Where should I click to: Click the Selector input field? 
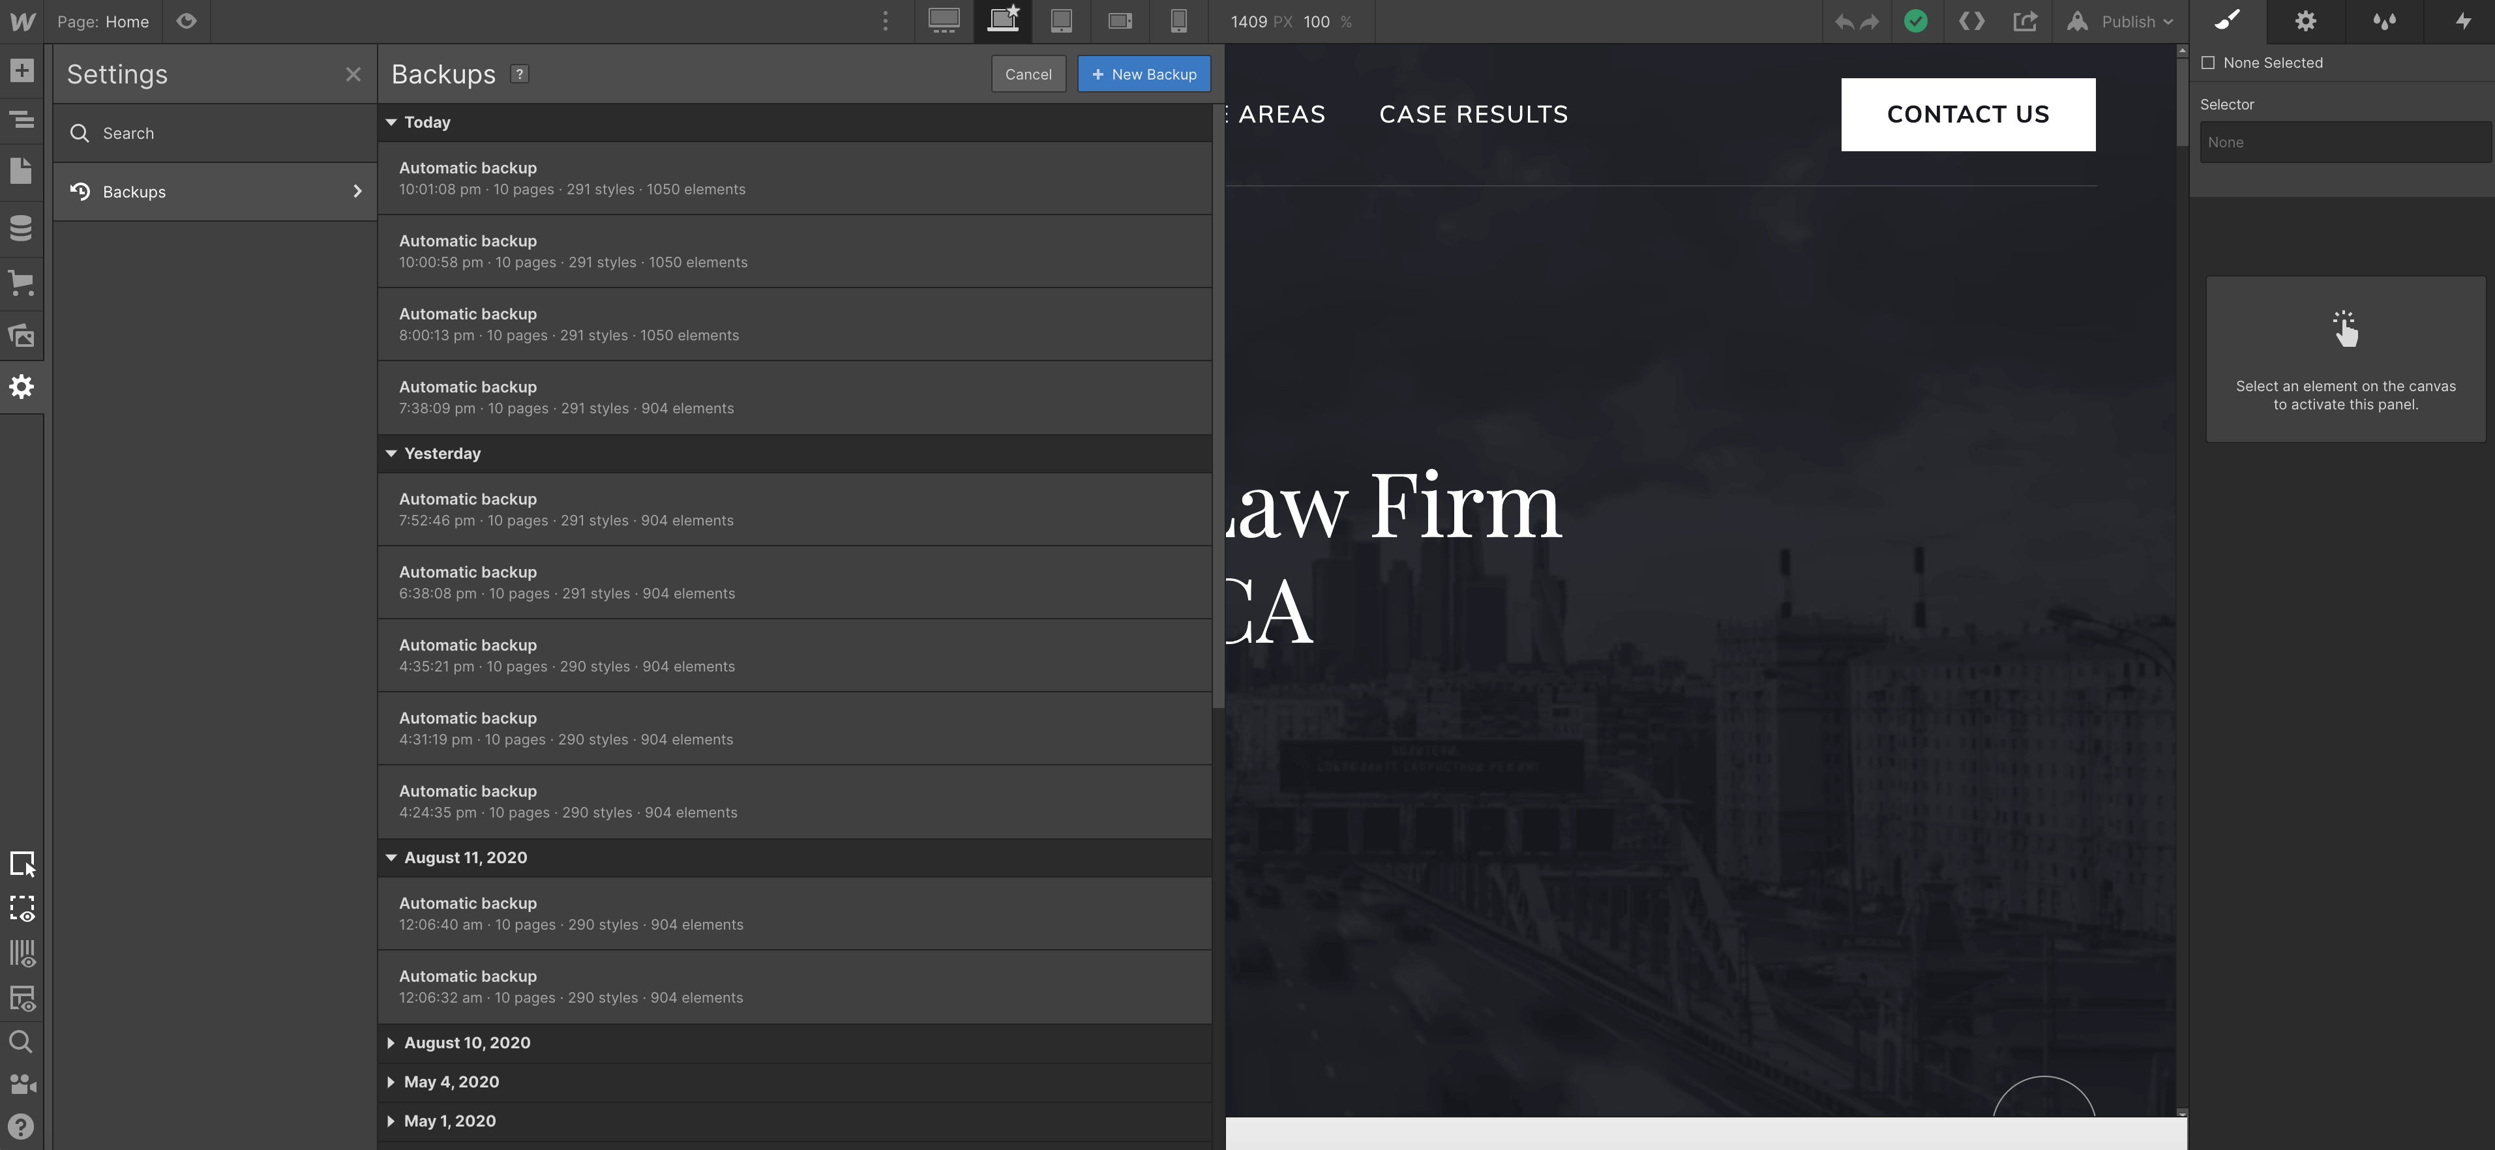[2344, 141]
